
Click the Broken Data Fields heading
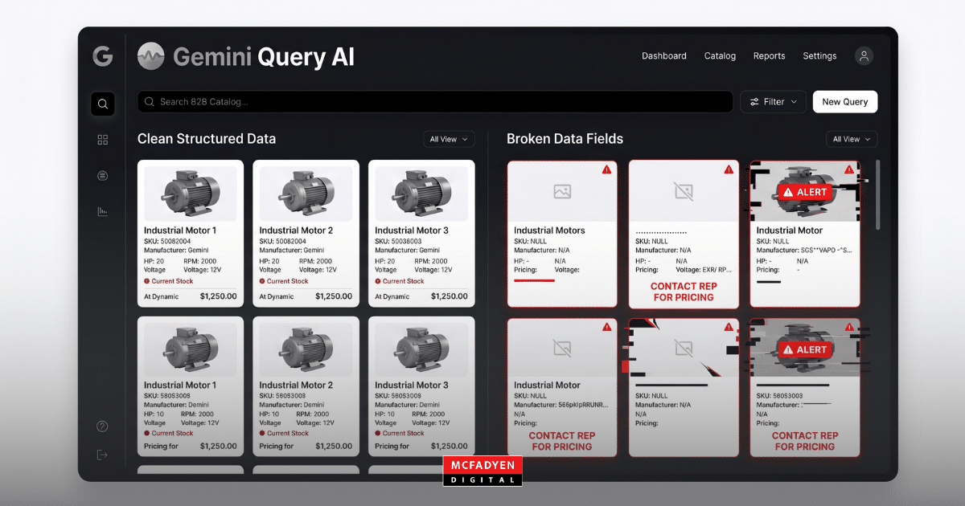pyautogui.click(x=565, y=139)
